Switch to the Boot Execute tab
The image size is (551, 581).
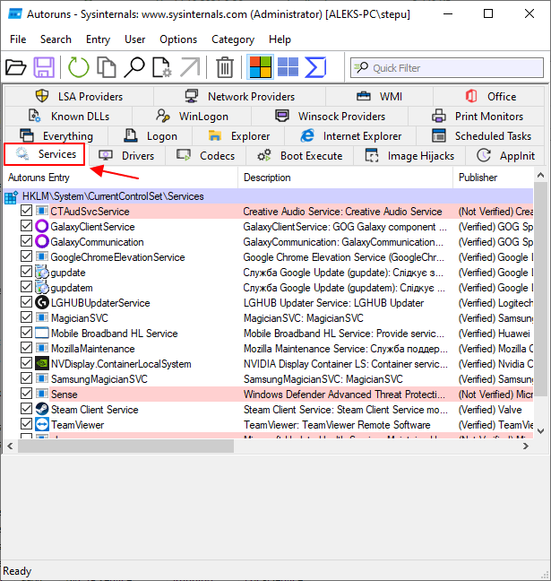click(300, 156)
